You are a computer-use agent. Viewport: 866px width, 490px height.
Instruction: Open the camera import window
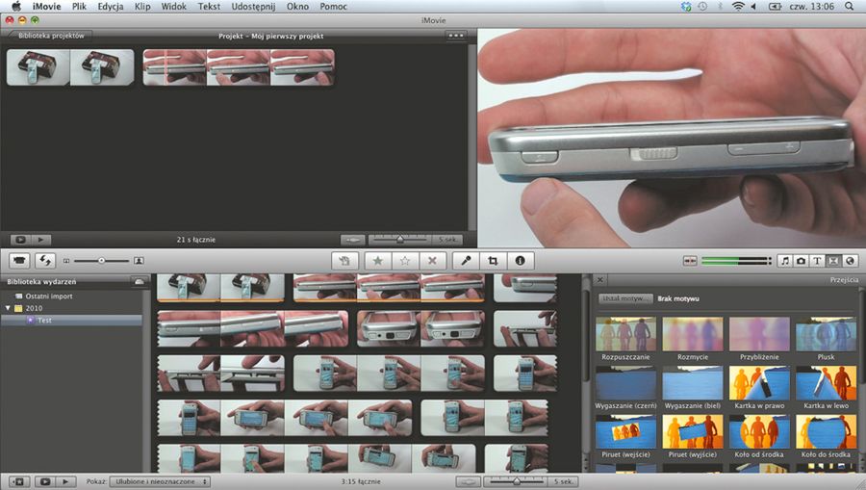[x=19, y=260]
